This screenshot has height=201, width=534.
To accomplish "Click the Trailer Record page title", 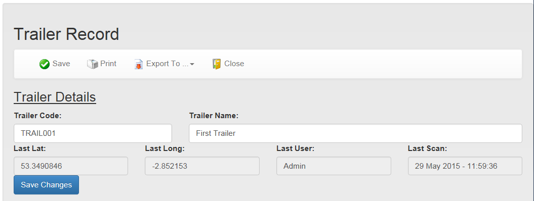I will pyautogui.click(x=66, y=34).
